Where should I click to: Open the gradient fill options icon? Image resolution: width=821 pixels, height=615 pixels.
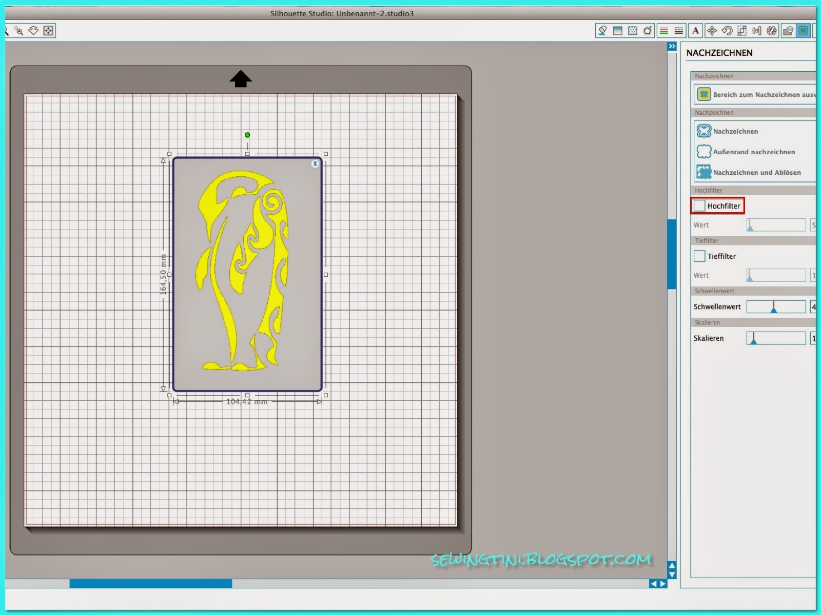pyautogui.click(x=618, y=31)
